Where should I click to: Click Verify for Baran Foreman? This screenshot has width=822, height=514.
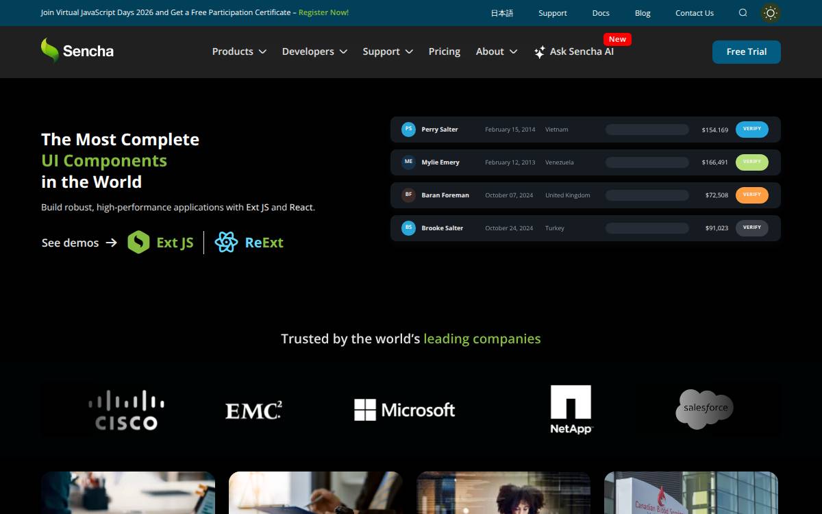[x=752, y=195]
